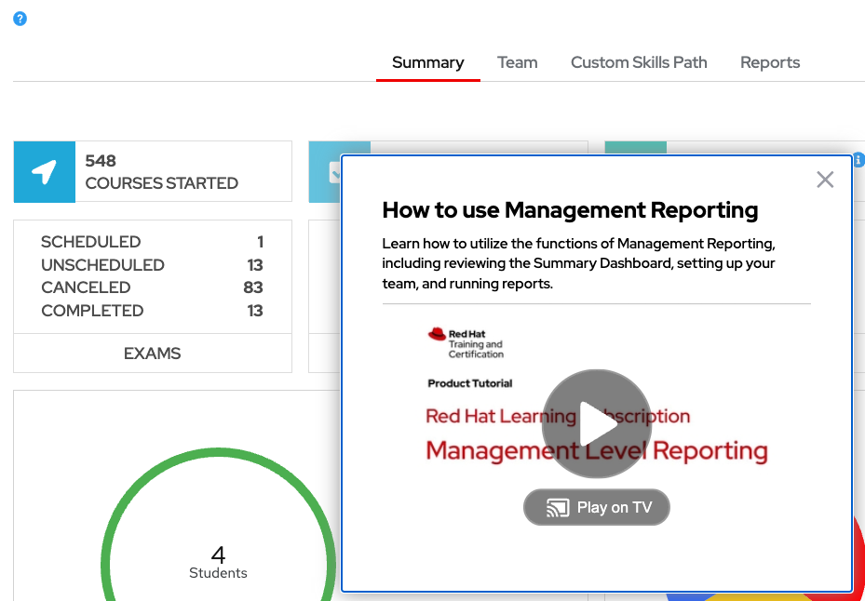Play the Management Level Reporting video
Screen dimensions: 865x601
[596, 424]
